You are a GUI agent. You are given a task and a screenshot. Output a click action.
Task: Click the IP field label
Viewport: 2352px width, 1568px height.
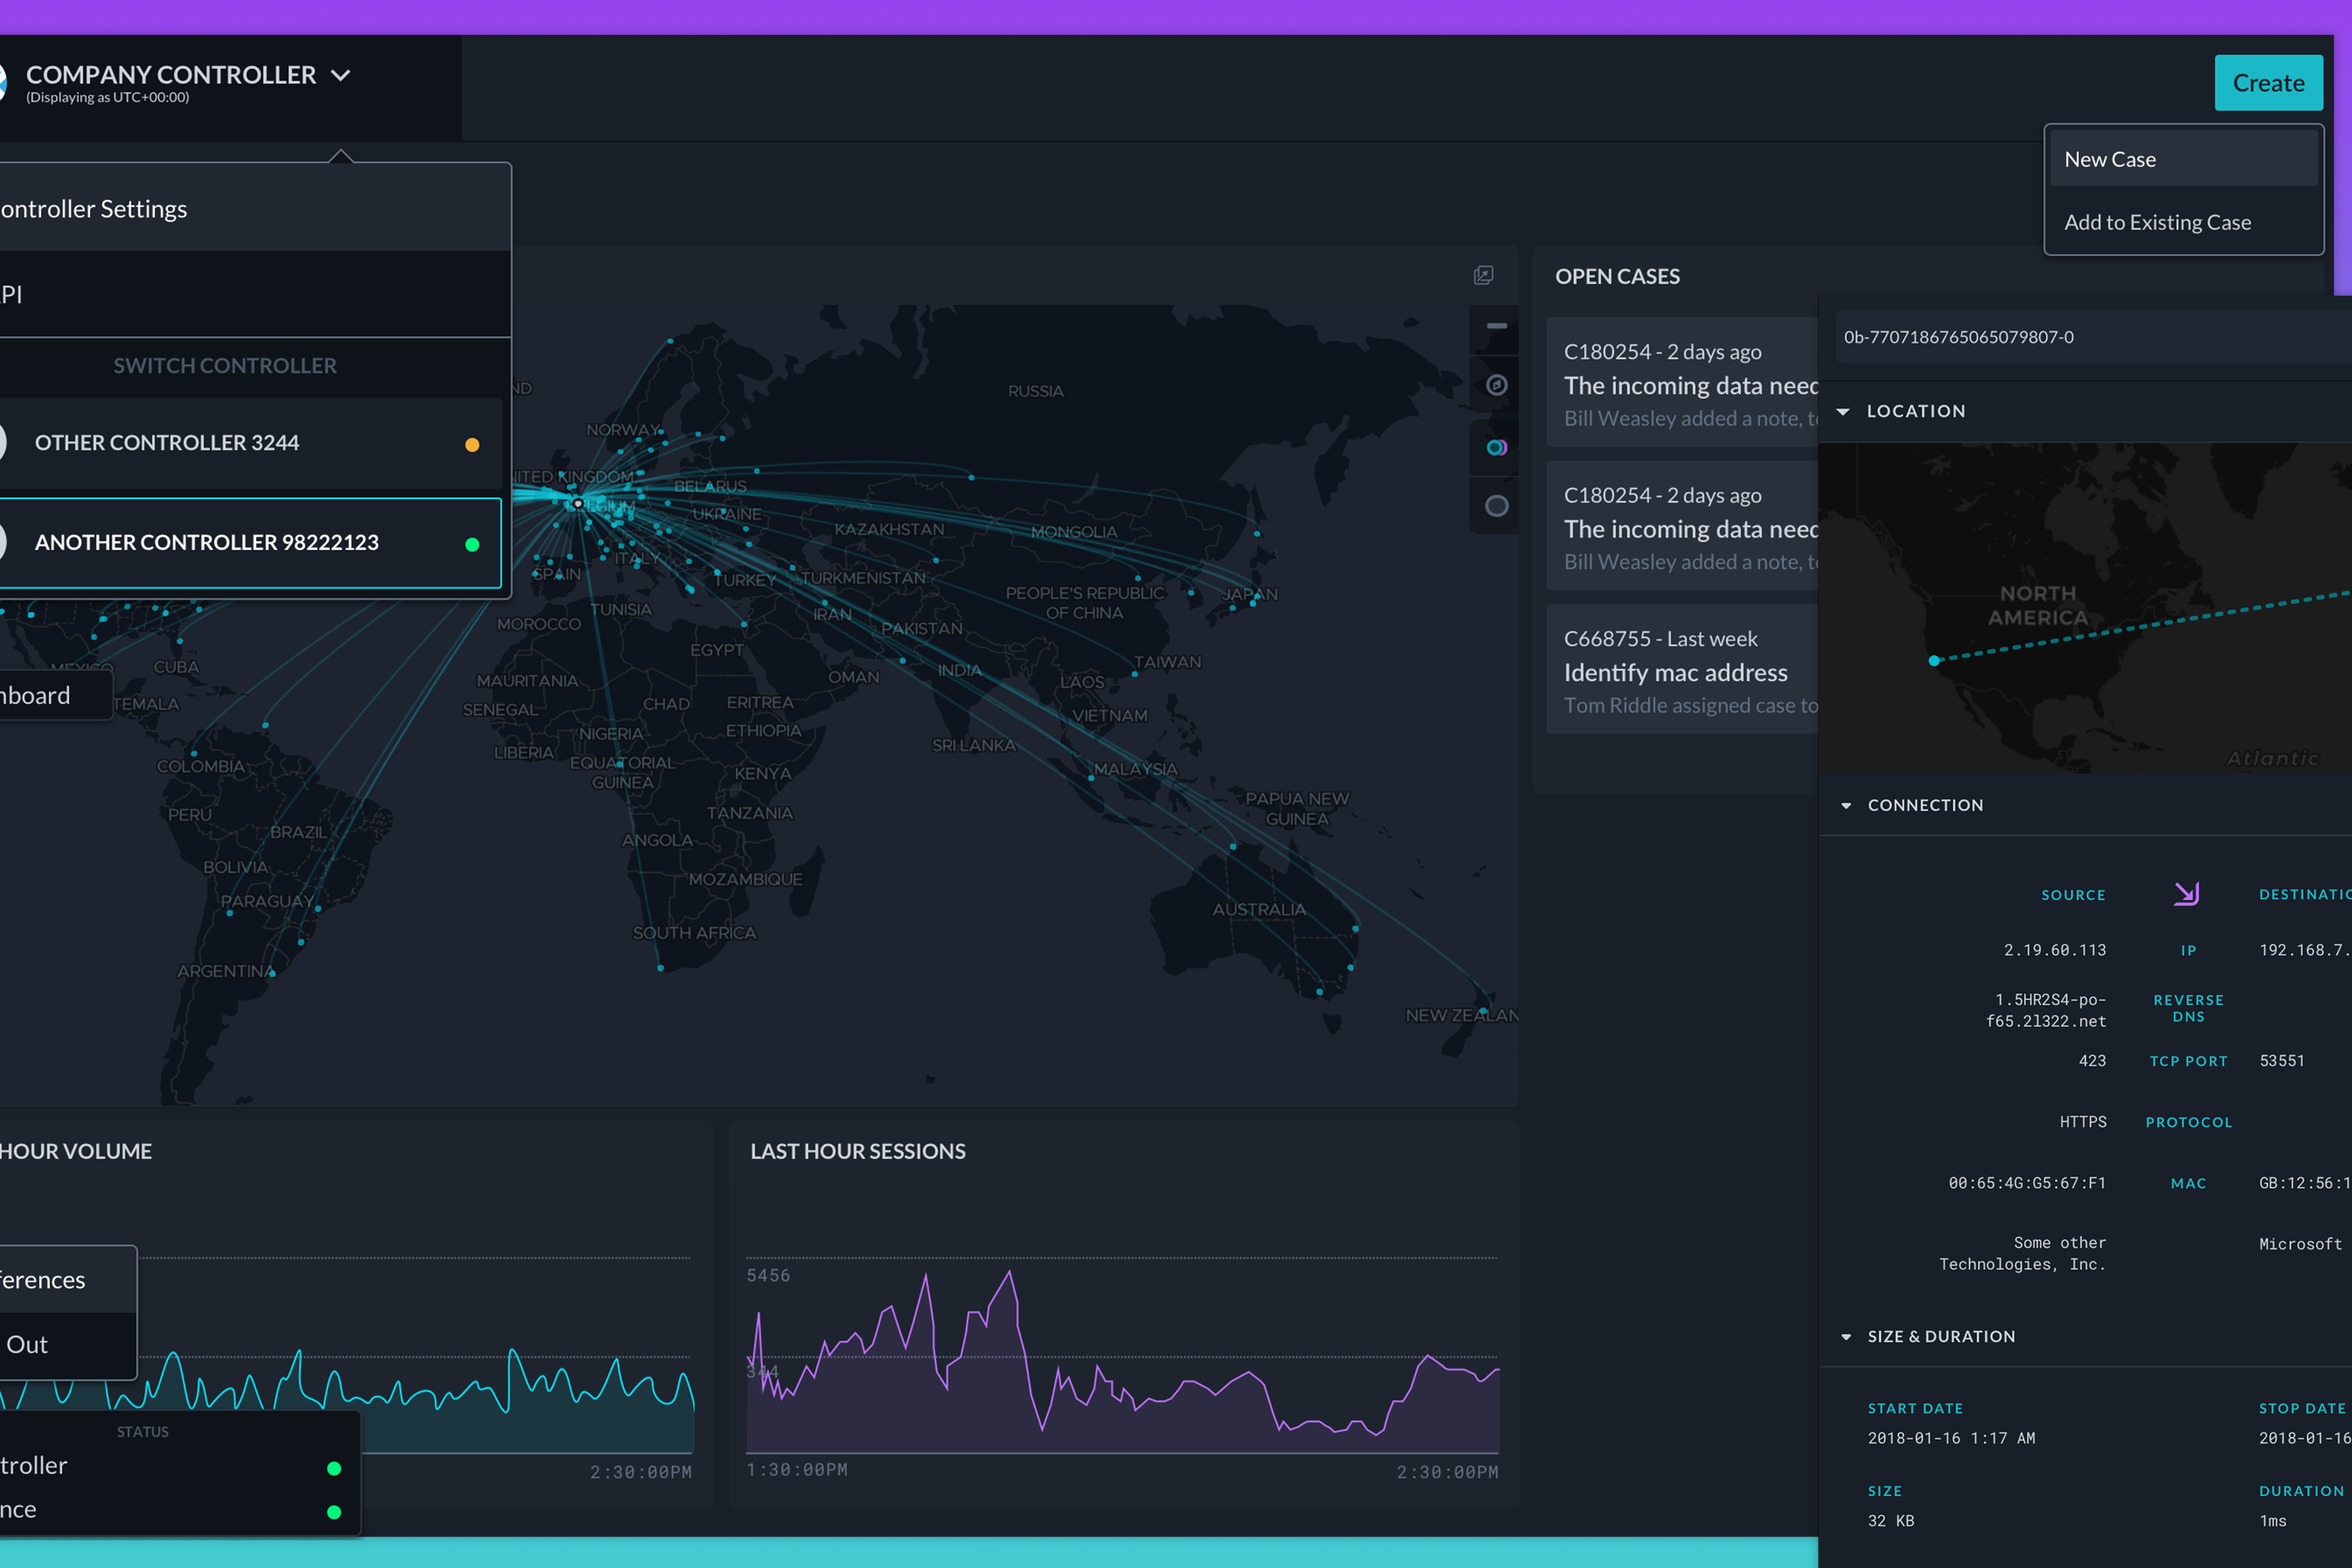click(x=2188, y=950)
